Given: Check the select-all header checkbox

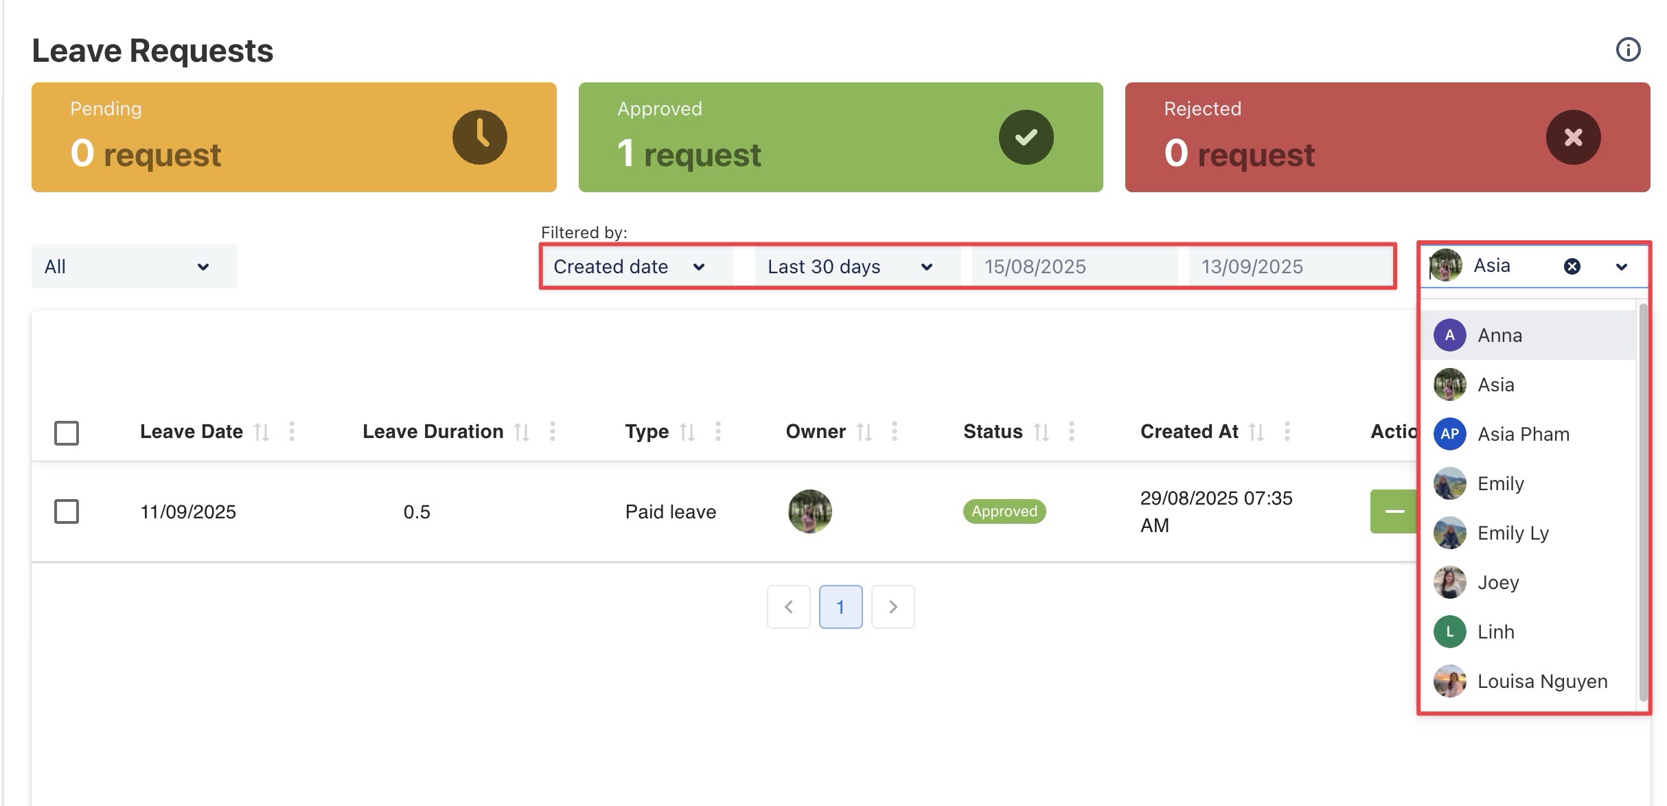Looking at the screenshot, I should pyautogui.click(x=67, y=433).
